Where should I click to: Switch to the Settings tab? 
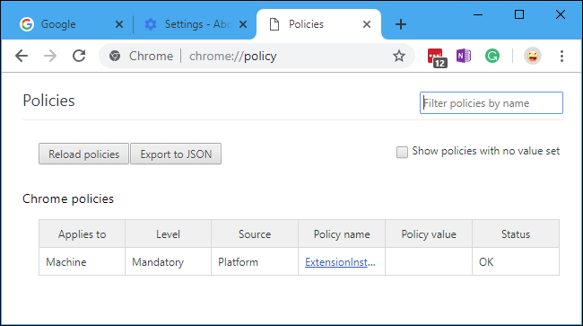coord(194,24)
